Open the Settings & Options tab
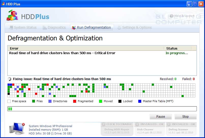 tap(134, 27)
